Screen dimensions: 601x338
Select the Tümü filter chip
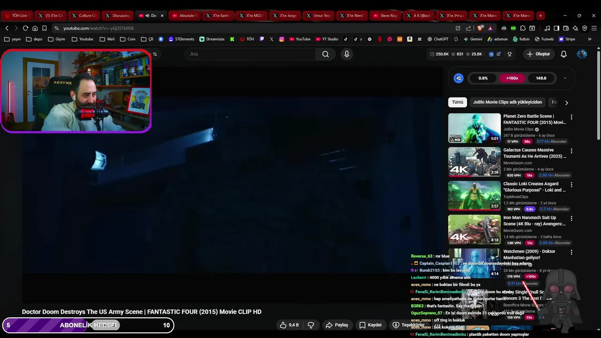(x=457, y=102)
